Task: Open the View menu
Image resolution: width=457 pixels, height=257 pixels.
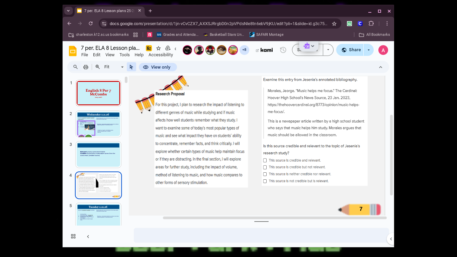Action: point(110,55)
